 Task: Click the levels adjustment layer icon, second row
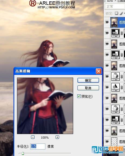click(115, 33)
